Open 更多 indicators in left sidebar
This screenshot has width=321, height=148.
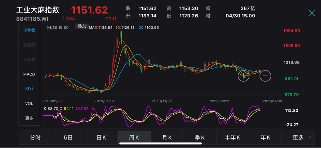[x=29, y=118]
